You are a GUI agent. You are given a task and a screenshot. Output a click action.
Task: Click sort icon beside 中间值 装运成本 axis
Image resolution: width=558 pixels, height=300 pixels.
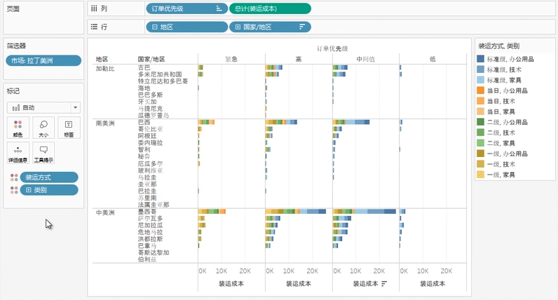point(384,284)
